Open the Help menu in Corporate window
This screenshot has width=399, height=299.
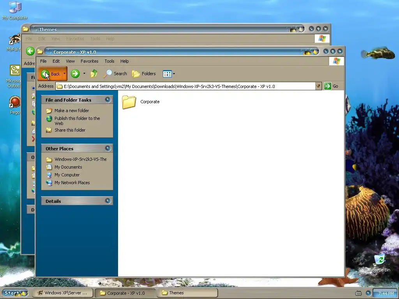[124, 61]
